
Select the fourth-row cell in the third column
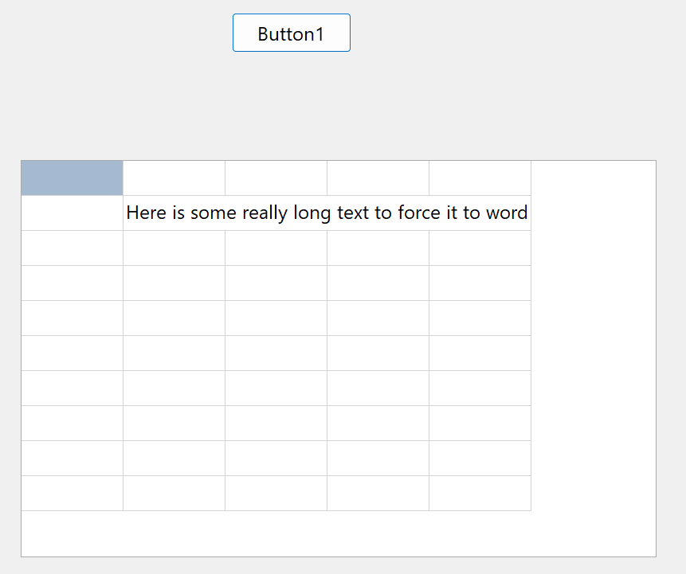[276, 283]
